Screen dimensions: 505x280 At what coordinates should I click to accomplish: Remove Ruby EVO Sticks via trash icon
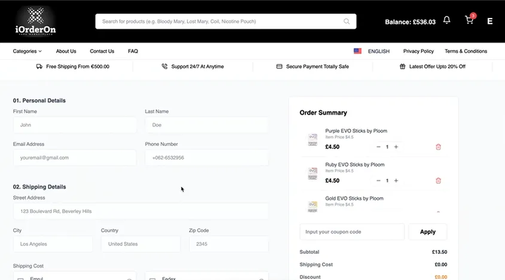pos(439,181)
